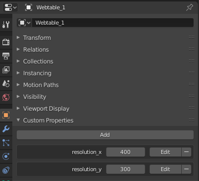The height and width of the screenshot is (181, 199).
Task: Click the Motion Paths panel drag grip
Action: [192, 85]
